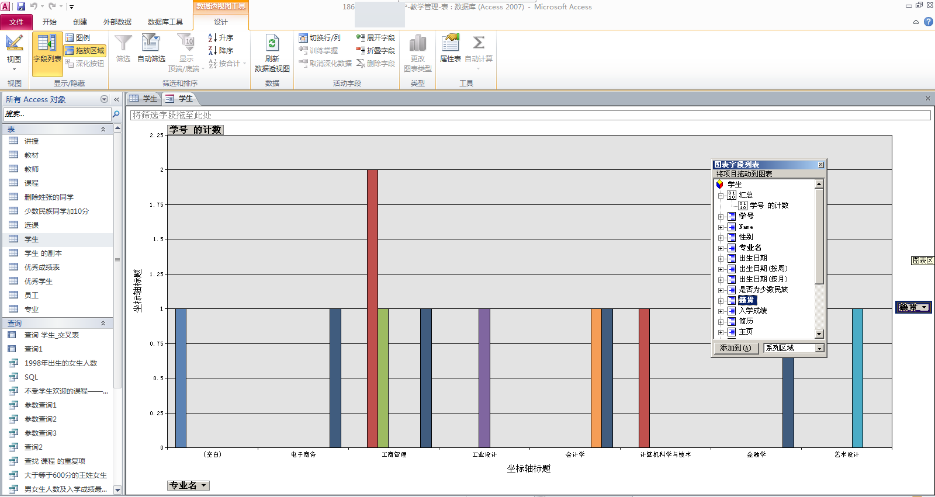Open the 文件 file menu tab
Viewport: 935px width, 497px height.
coord(16,22)
